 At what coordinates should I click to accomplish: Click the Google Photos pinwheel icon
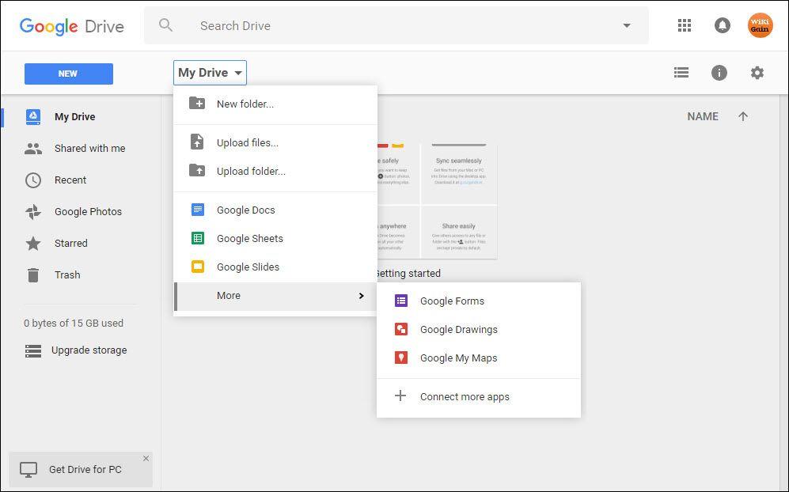point(33,212)
